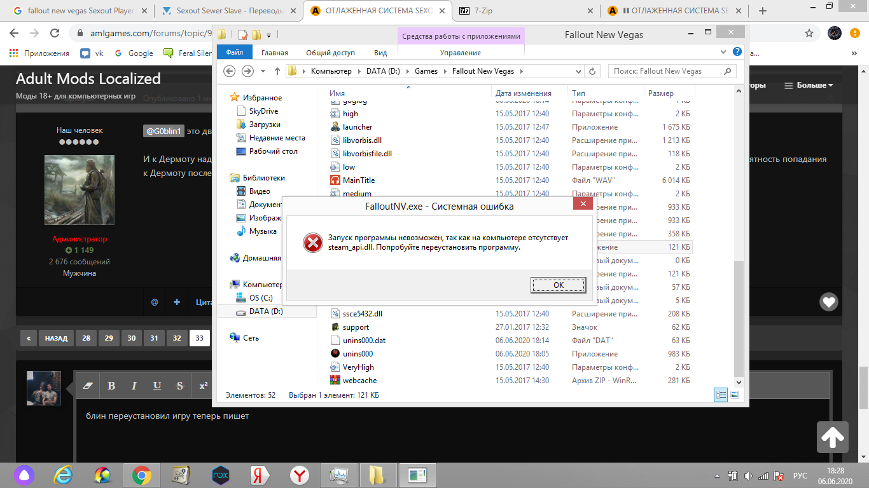The image size is (869, 488).
Task: Toggle bold formatting in reply editor
Action: 111,386
